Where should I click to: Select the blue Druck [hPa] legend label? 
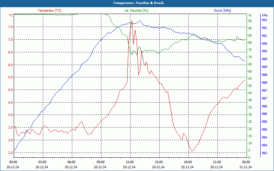[x=222, y=11]
